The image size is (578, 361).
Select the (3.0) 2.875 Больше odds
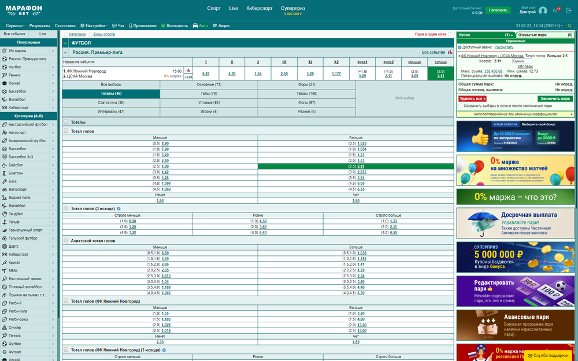362,172
